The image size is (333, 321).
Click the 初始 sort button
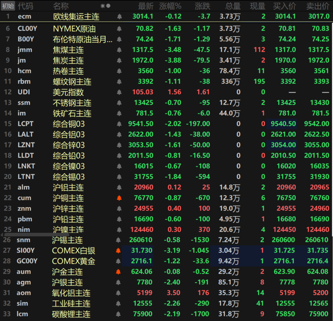(x=8, y=6)
